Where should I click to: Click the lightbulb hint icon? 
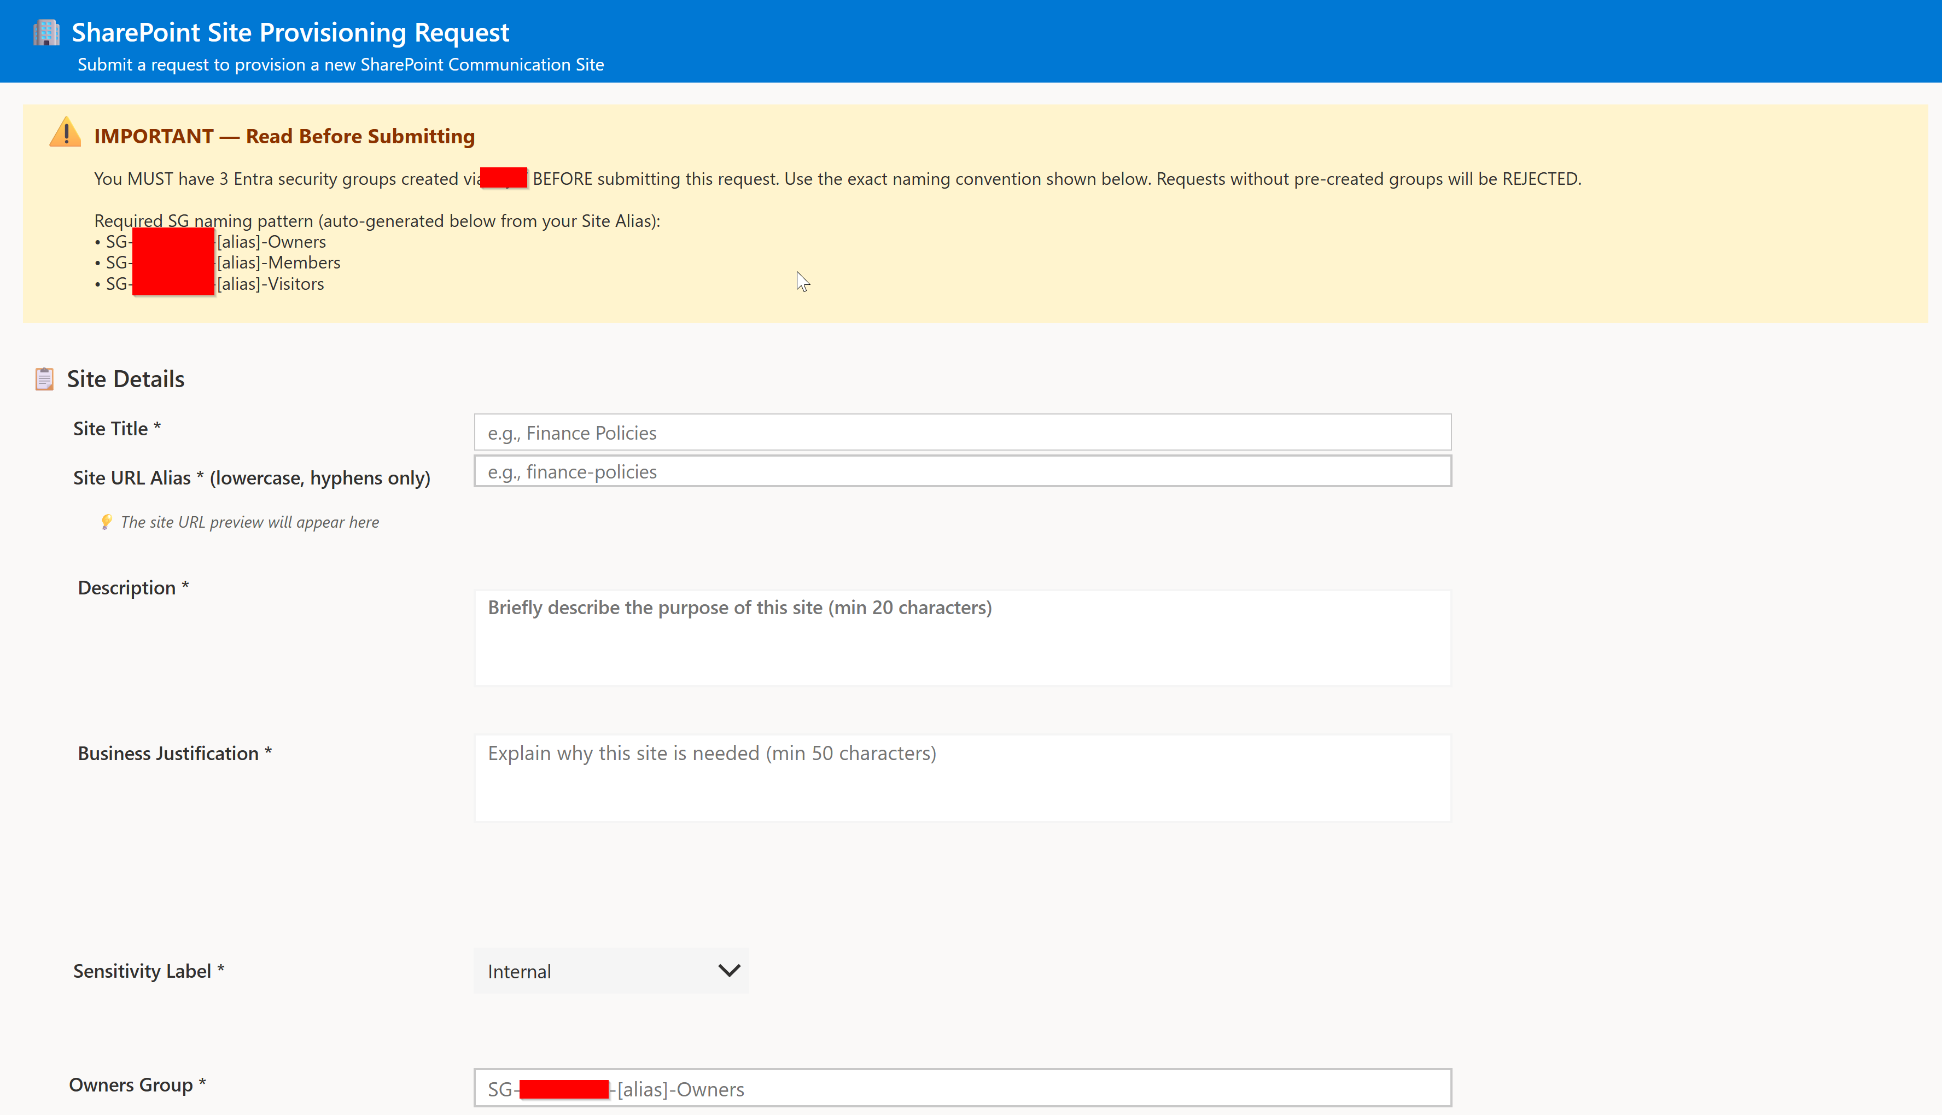coord(107,522)
